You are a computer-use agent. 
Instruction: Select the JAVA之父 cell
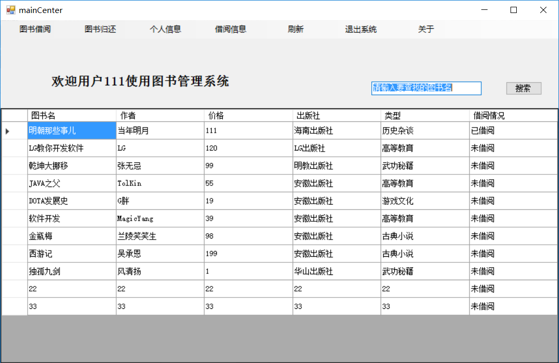pyautogui.click(x=71, y=183)
